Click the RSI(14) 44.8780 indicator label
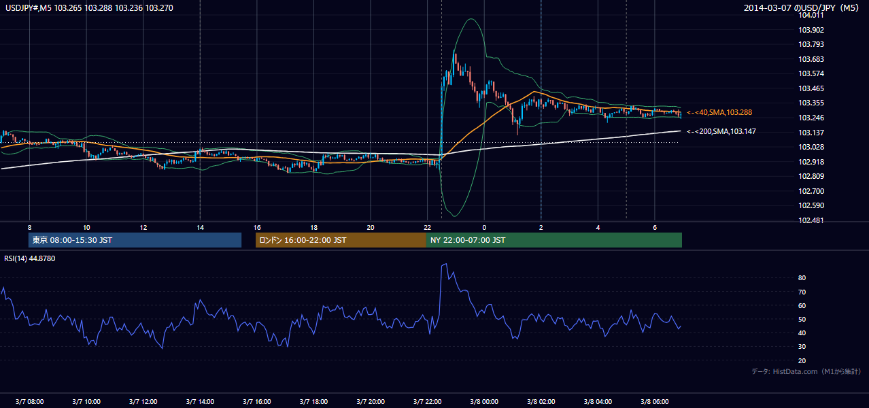 coord(30,258)
